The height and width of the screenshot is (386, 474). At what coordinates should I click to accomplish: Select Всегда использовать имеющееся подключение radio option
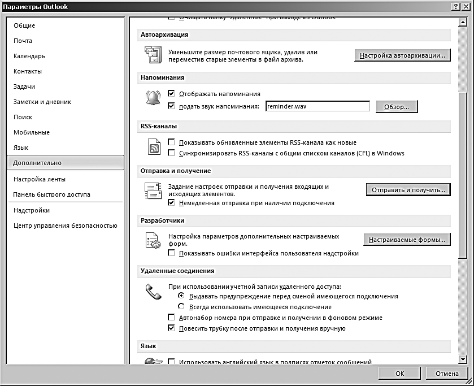pyautogui.click(x=181, y=307)
